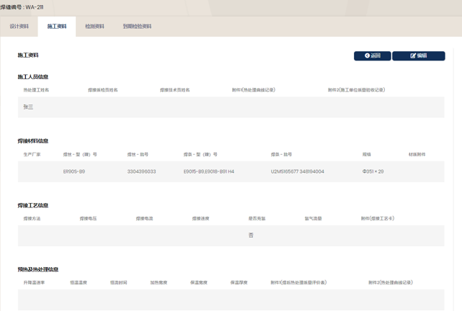The image size is (462, 311).
Task: Click the pencil icon on 编辑
Action: [413, 55]
